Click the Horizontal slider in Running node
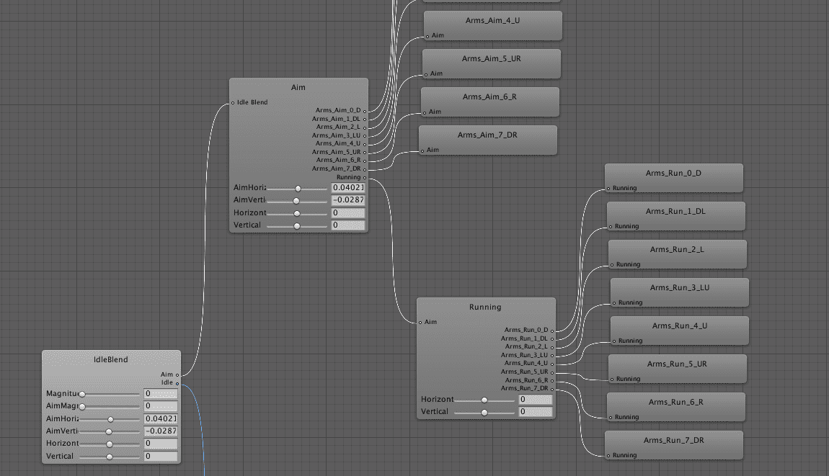 484,400
